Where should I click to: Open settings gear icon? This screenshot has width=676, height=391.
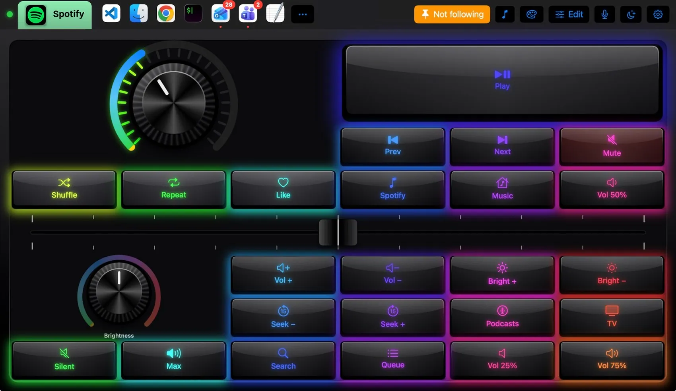658,14
